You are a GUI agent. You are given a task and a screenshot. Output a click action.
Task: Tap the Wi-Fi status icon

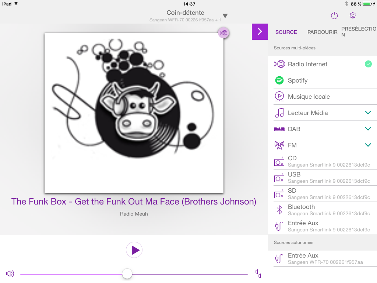(x=16, y=4)
